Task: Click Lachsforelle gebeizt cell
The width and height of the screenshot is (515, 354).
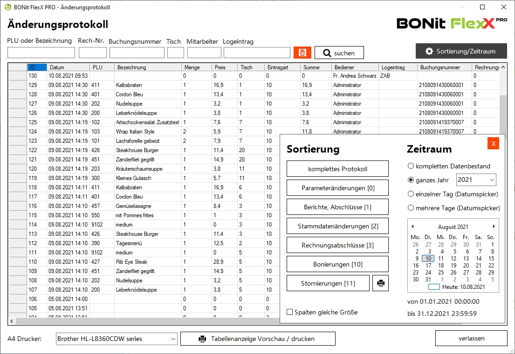Action: 148,141
